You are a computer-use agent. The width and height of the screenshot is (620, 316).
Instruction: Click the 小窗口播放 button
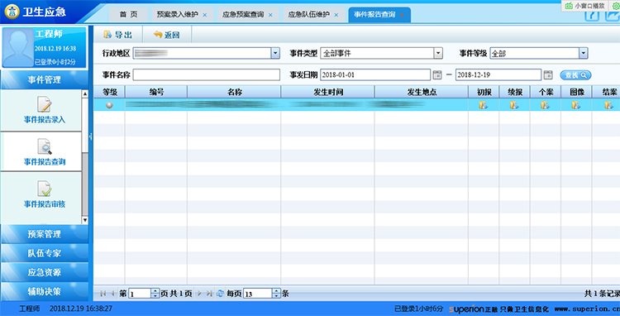click(x=585, y=6)
